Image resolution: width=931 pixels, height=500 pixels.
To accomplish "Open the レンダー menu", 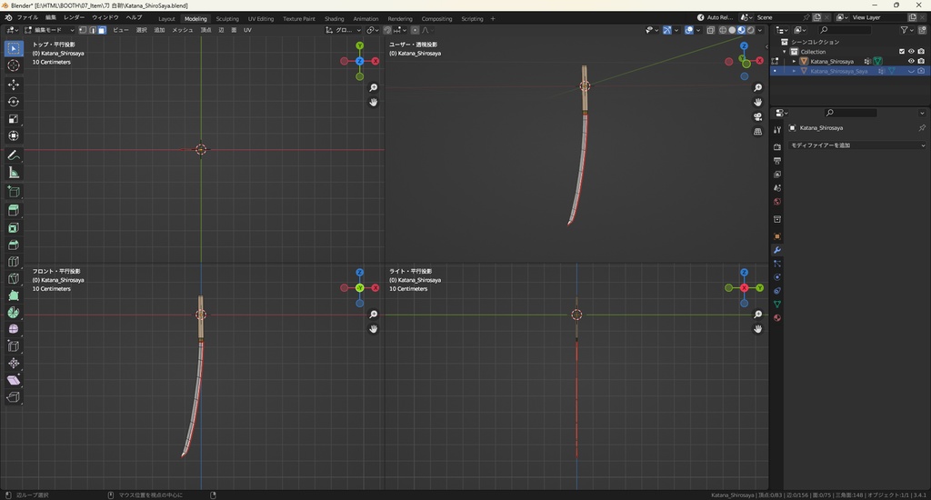I will coord(75,18).
